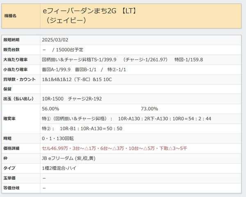Click the red セル46.99万 price details text
This screenshot has width=246, height=197.
click(x=114, y=148)
